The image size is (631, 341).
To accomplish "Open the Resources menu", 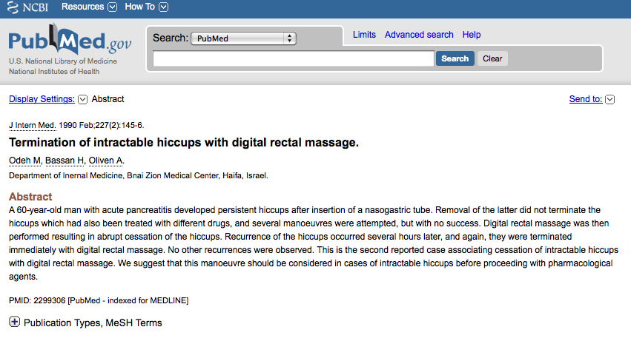I will (82, 7).
